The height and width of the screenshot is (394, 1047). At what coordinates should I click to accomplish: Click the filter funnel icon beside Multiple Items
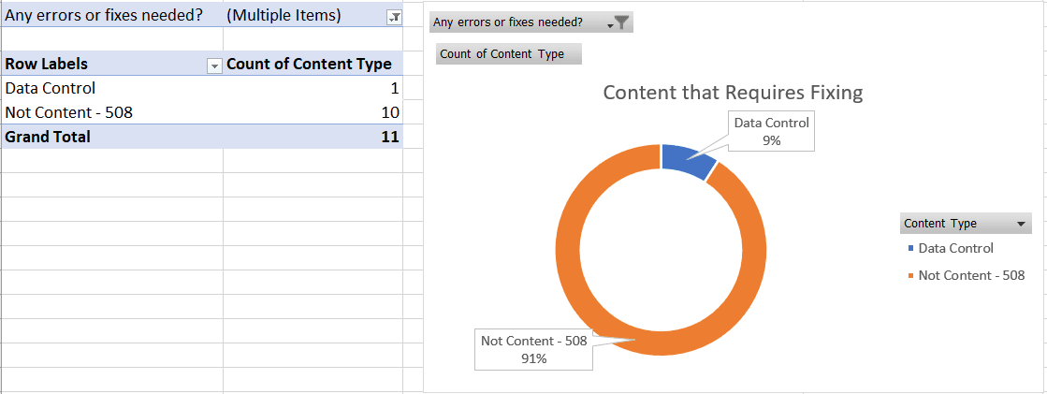pyautogui.click(x=394, y=17)
